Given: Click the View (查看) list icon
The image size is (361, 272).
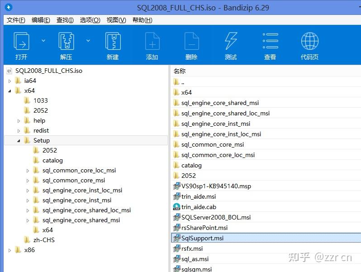Looking at the screenshot, I should [270, 41].
